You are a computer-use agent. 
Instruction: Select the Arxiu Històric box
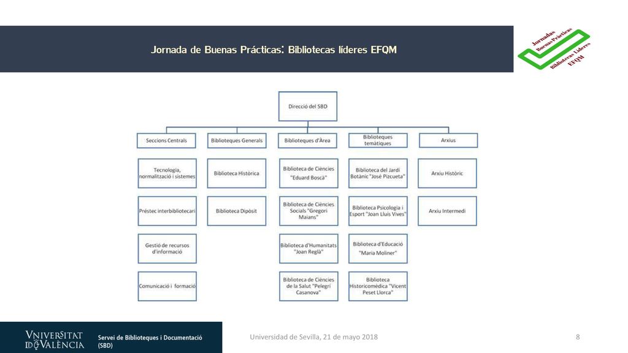point(447,173)
